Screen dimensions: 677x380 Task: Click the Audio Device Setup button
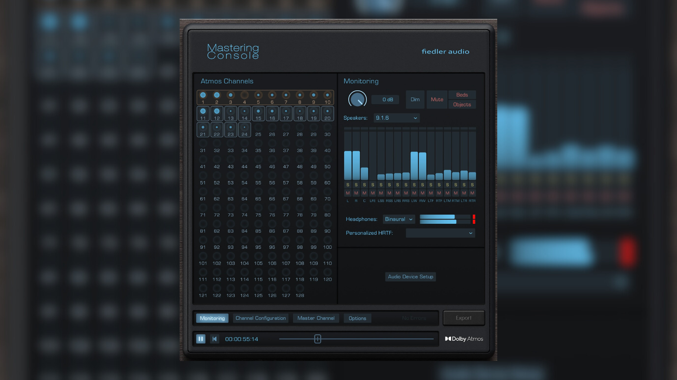tap(410, 277)
